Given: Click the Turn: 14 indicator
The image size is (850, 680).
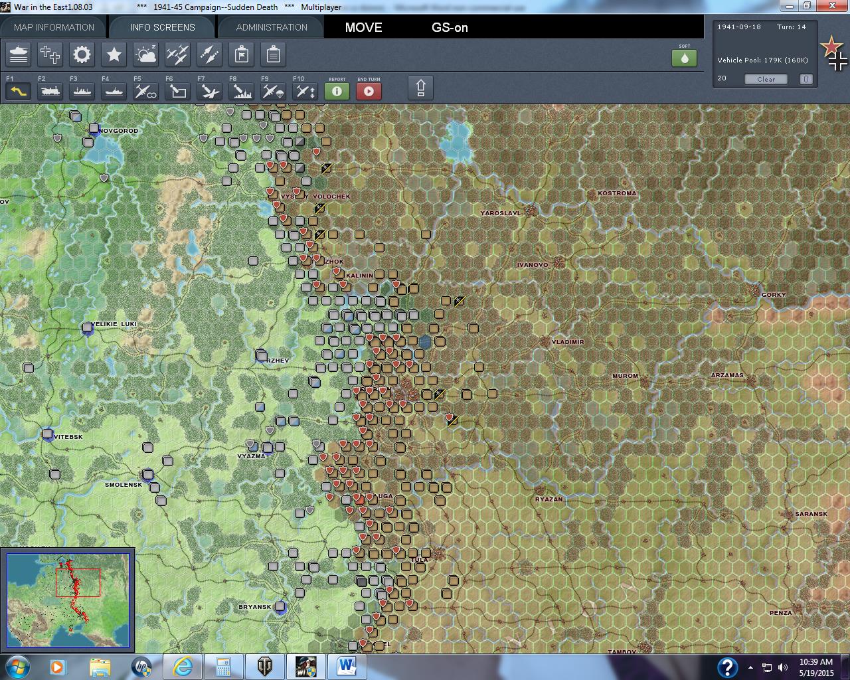Looking at the screenshot, I should 792,27.
